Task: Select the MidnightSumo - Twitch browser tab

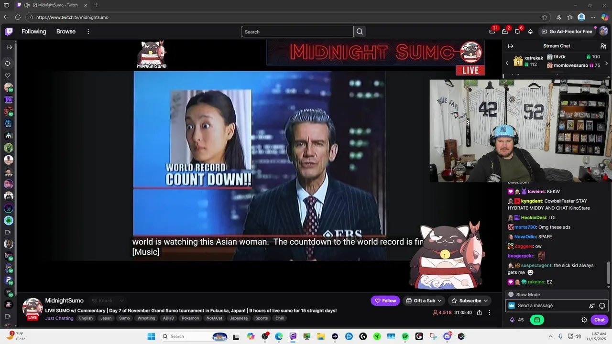Action: pyautogui.click(x=52, y=5)
